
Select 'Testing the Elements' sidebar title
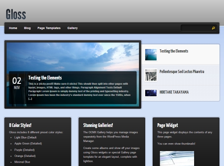tap(174, 51)
